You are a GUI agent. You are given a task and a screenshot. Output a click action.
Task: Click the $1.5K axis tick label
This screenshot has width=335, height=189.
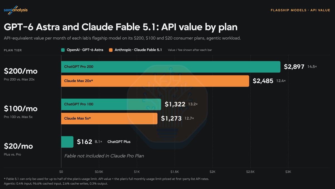pyautogui.click(x=175, y=172)
